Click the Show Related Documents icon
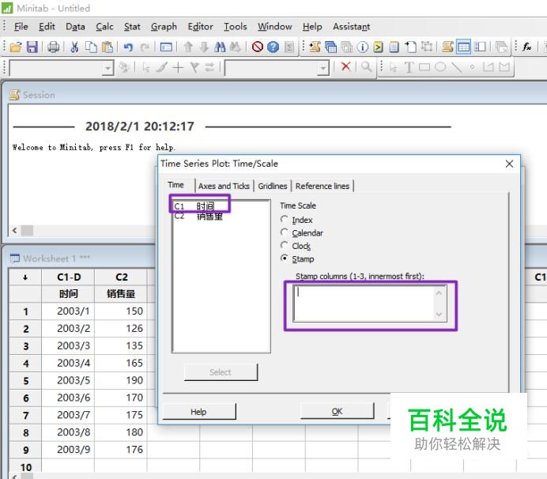 pos(410,47)
